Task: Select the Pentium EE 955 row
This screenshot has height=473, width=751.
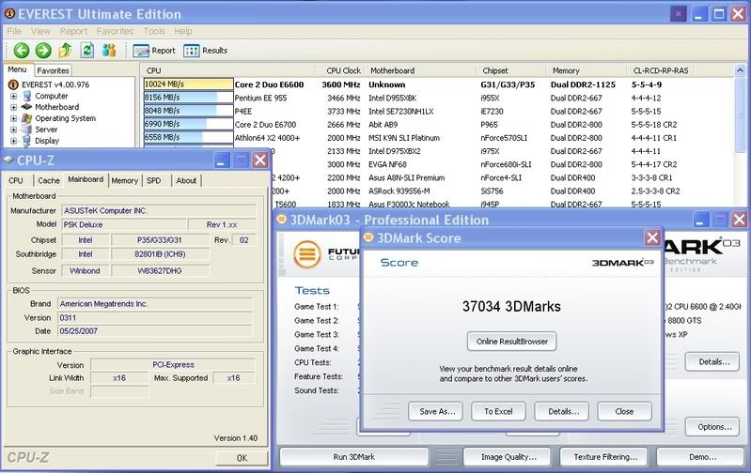Action: click(438, 98)
